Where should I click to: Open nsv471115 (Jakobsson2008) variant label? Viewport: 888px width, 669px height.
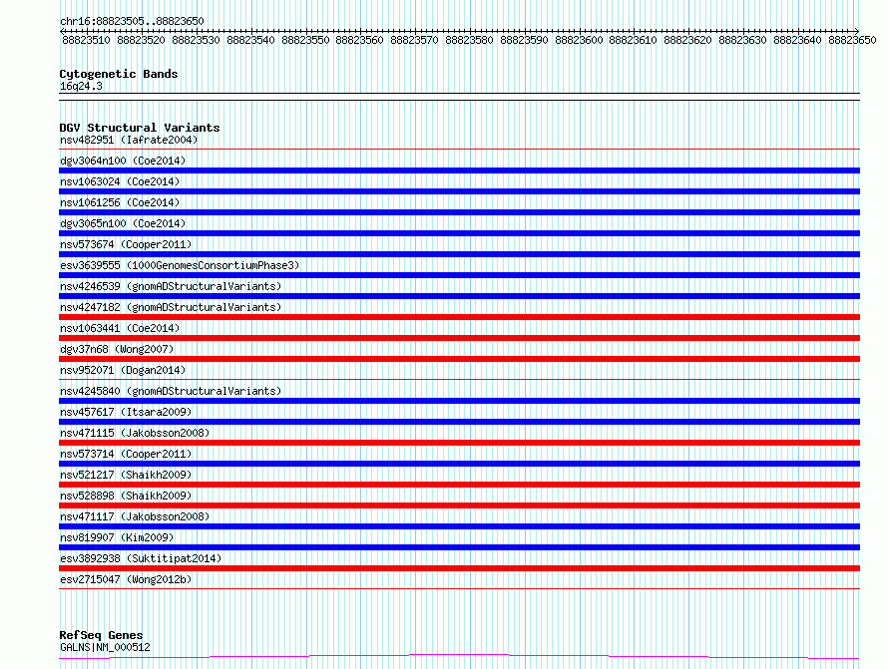tap(135, 433)
